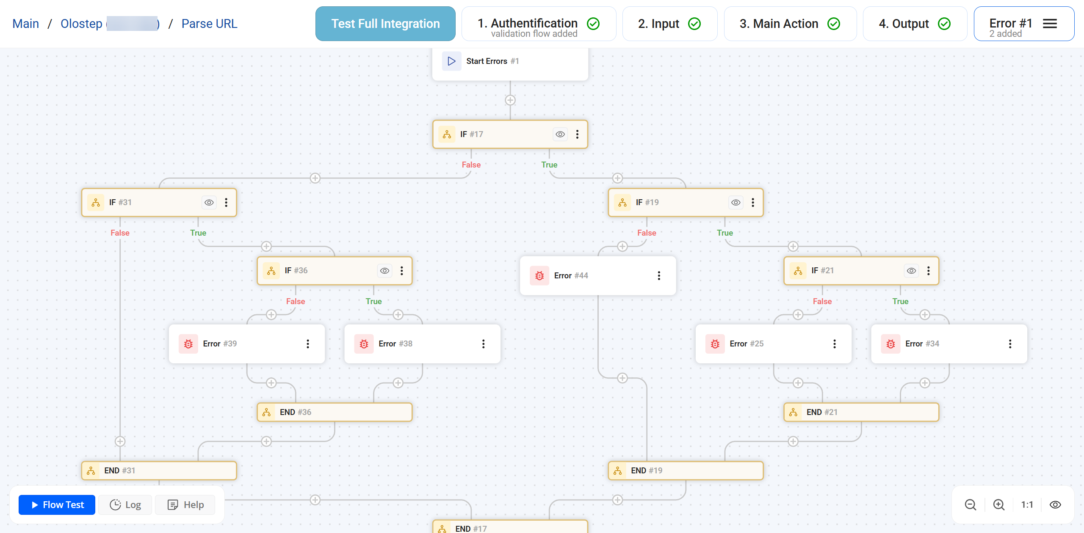Click the branch icon on END #36
This screenshot has width=1084, height=533.
[x=266, y=412]
